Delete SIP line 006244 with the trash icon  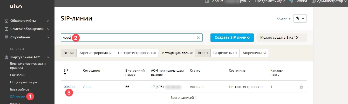pos(301,87)
